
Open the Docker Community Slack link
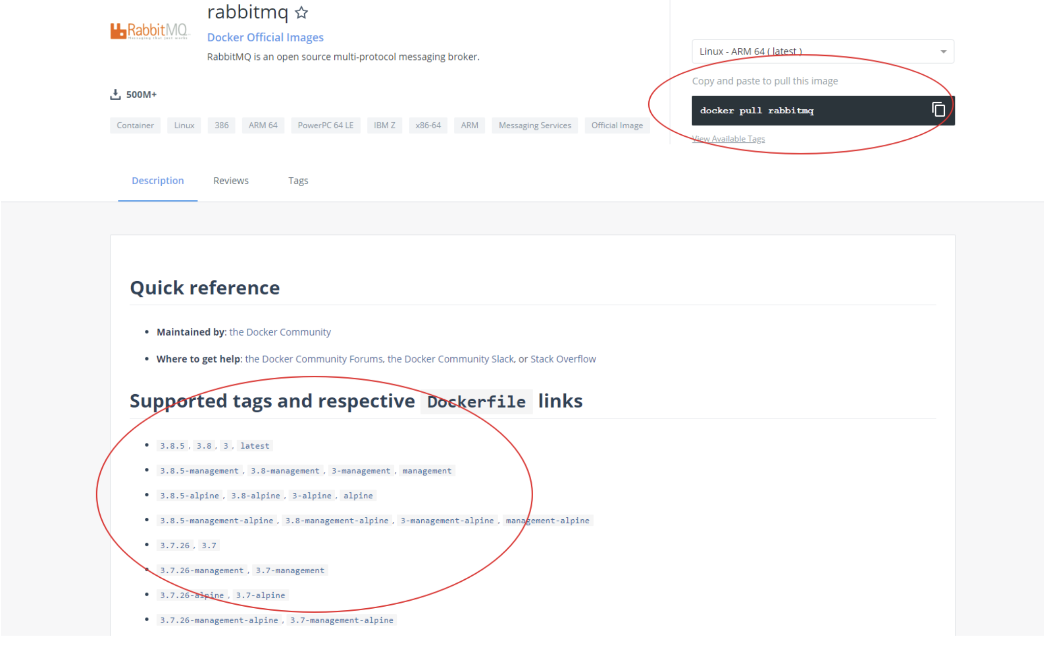click(x=450, y=359)
